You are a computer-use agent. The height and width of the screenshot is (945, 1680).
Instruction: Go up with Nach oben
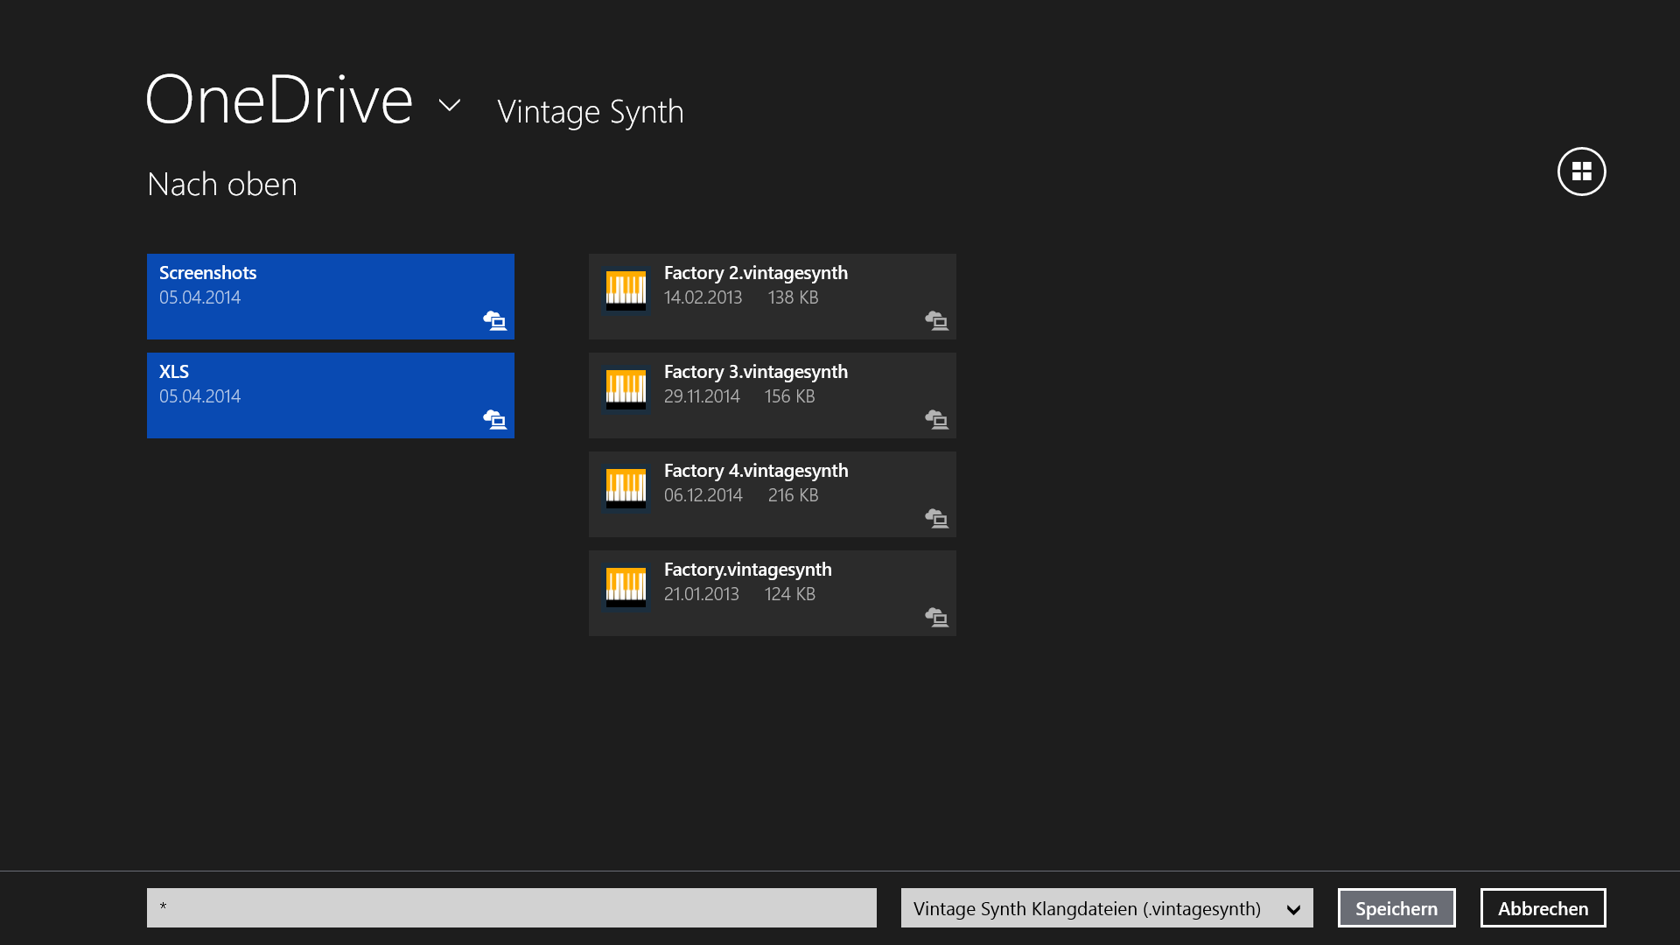[x=222, y=185]
